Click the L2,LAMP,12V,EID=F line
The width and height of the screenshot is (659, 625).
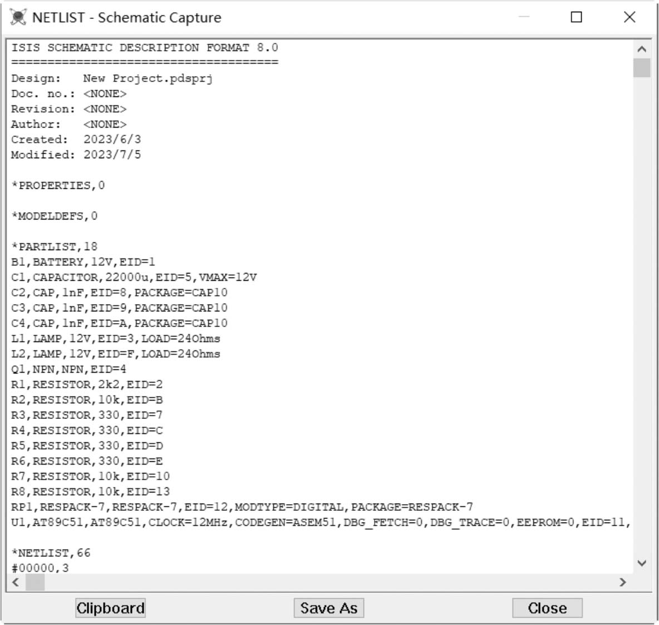tap(116, 354)
